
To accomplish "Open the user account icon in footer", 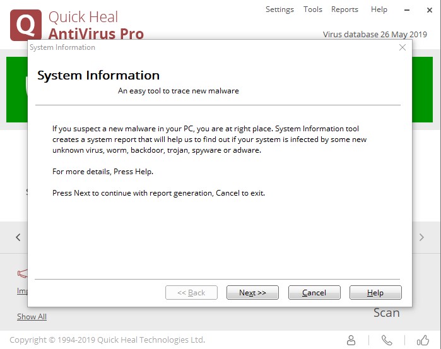I will 351,340.
